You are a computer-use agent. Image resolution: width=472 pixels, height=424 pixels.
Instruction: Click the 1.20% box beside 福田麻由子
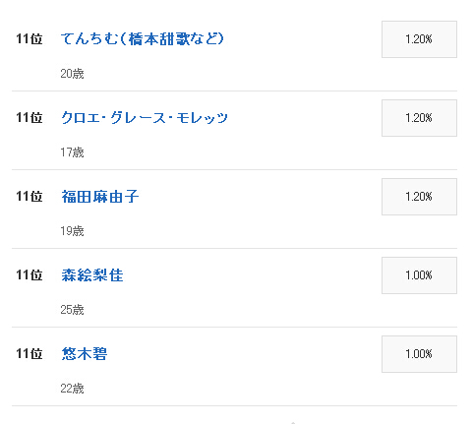[x=419, y=197]
